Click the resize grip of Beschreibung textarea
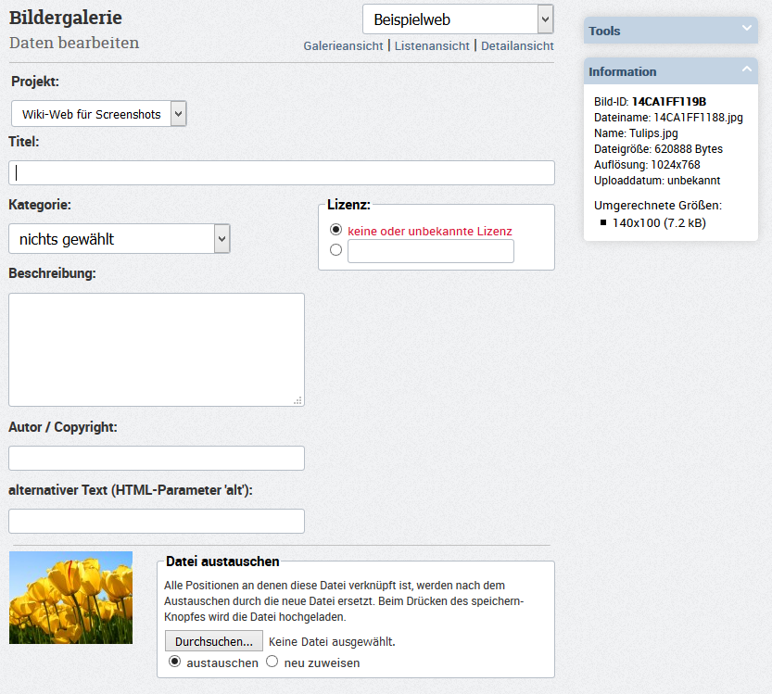Image resolution: width=772 pixels, height=694 pixels. pyautogui.click(x=297, y=400)
